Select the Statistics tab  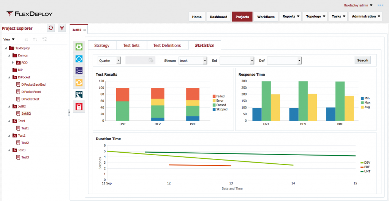tap(204, 45)
